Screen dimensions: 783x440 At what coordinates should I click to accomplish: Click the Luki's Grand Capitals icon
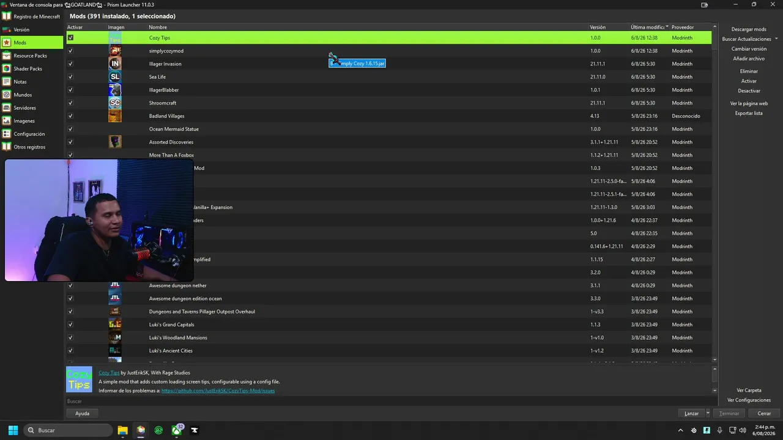coord(115,324)
